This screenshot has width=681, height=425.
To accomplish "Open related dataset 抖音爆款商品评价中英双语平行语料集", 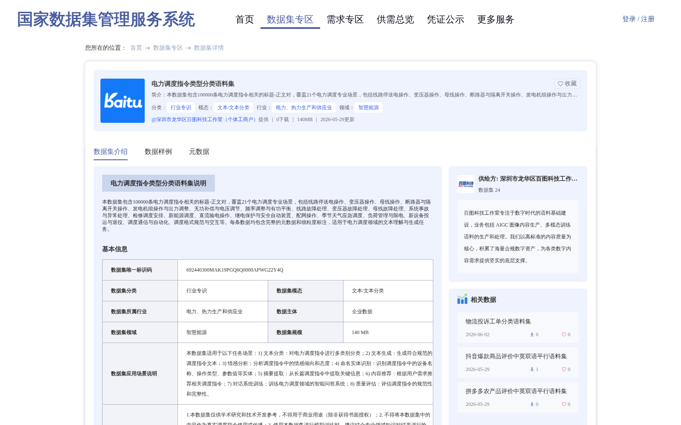I will pos(516,356).
